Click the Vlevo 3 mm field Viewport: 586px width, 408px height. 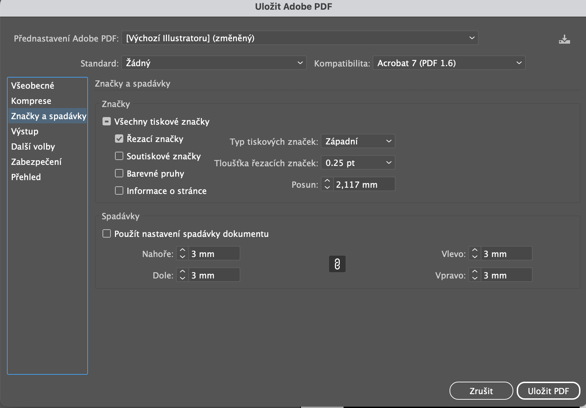(x=506, y=254)
